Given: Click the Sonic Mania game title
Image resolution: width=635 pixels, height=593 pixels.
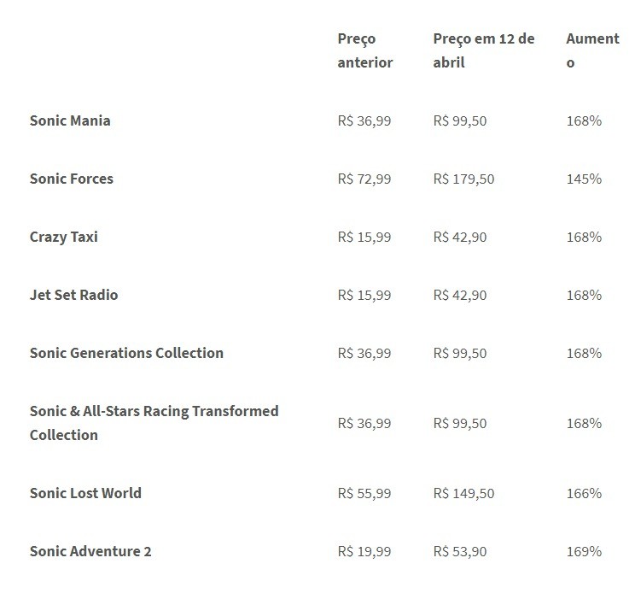Looking at the screenshot, I should (70, 120).
